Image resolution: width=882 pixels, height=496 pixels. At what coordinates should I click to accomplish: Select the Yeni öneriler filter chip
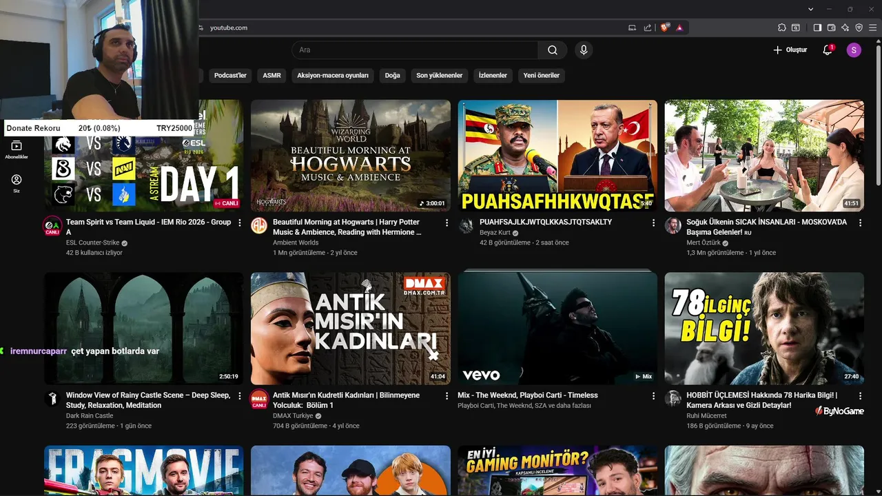[541, 75]
